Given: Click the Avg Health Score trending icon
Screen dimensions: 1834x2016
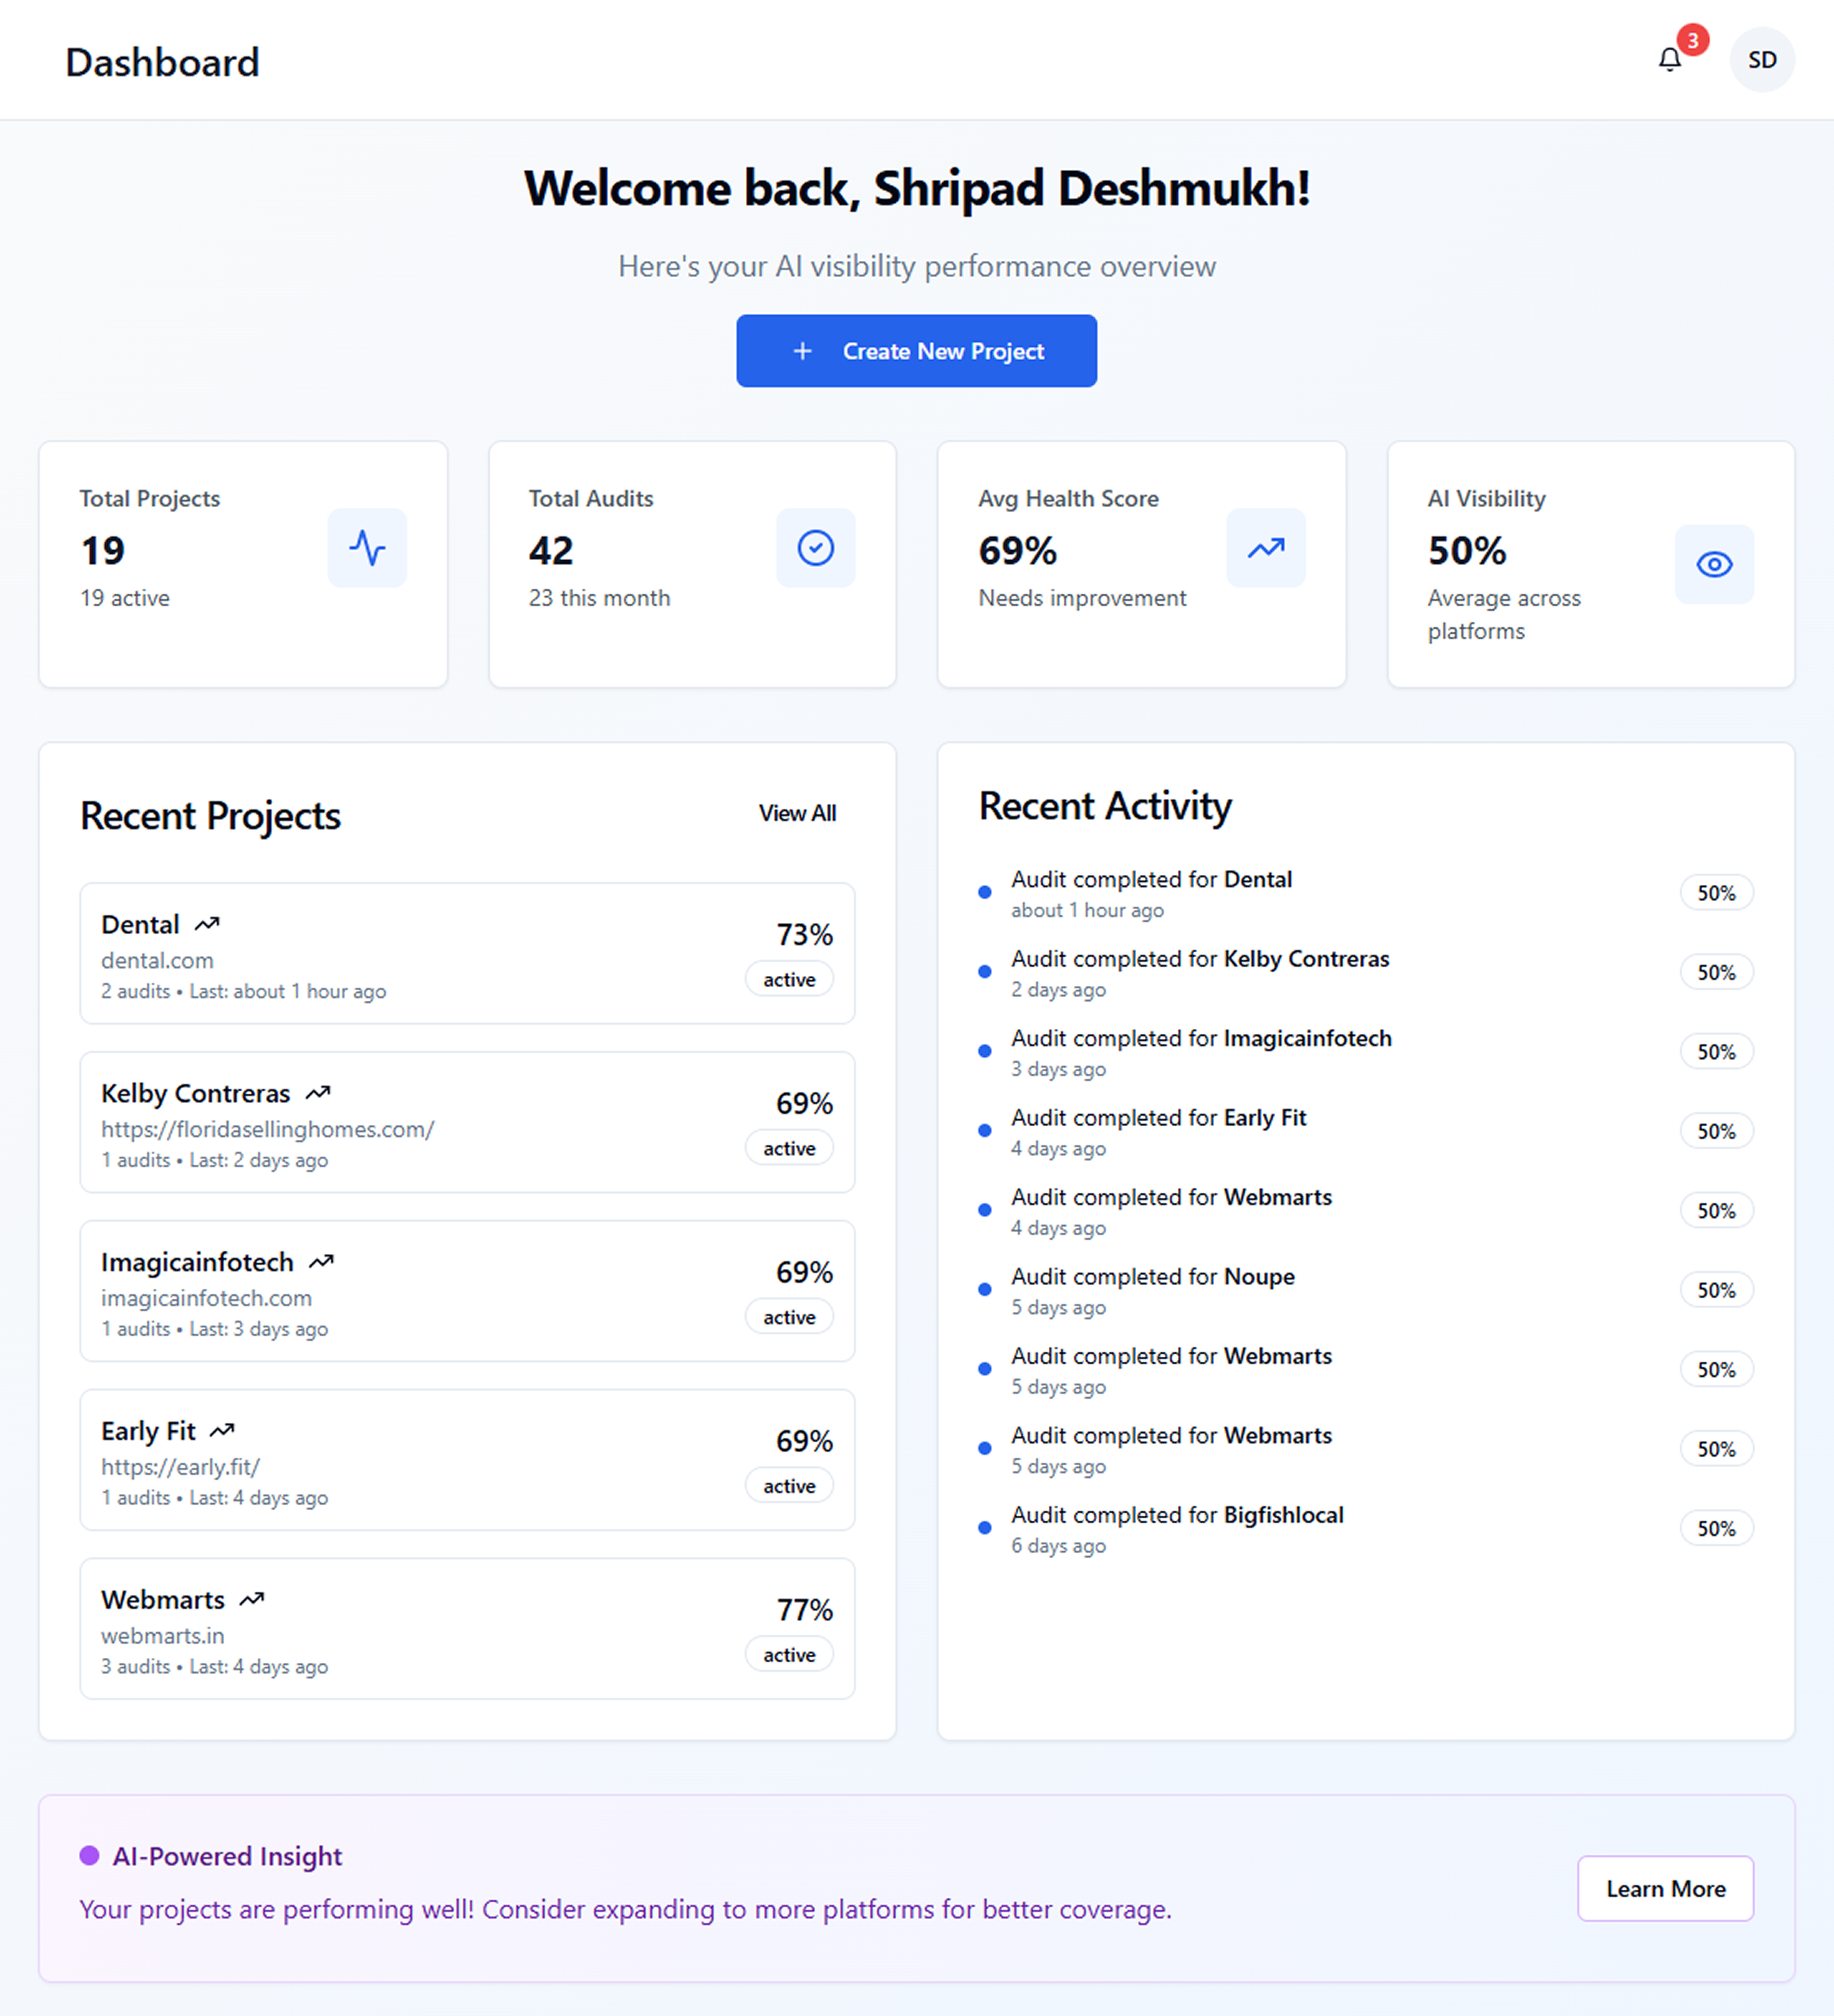Looking at the screenshot, I should 1265,548.
